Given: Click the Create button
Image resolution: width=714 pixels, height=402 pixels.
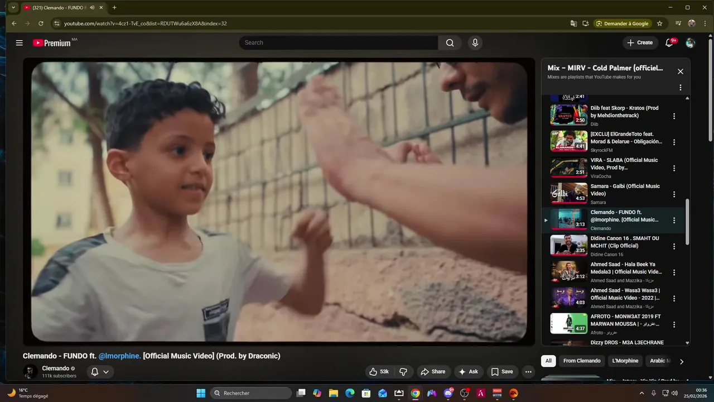Looking at the screenshot, I should [640, 42].
